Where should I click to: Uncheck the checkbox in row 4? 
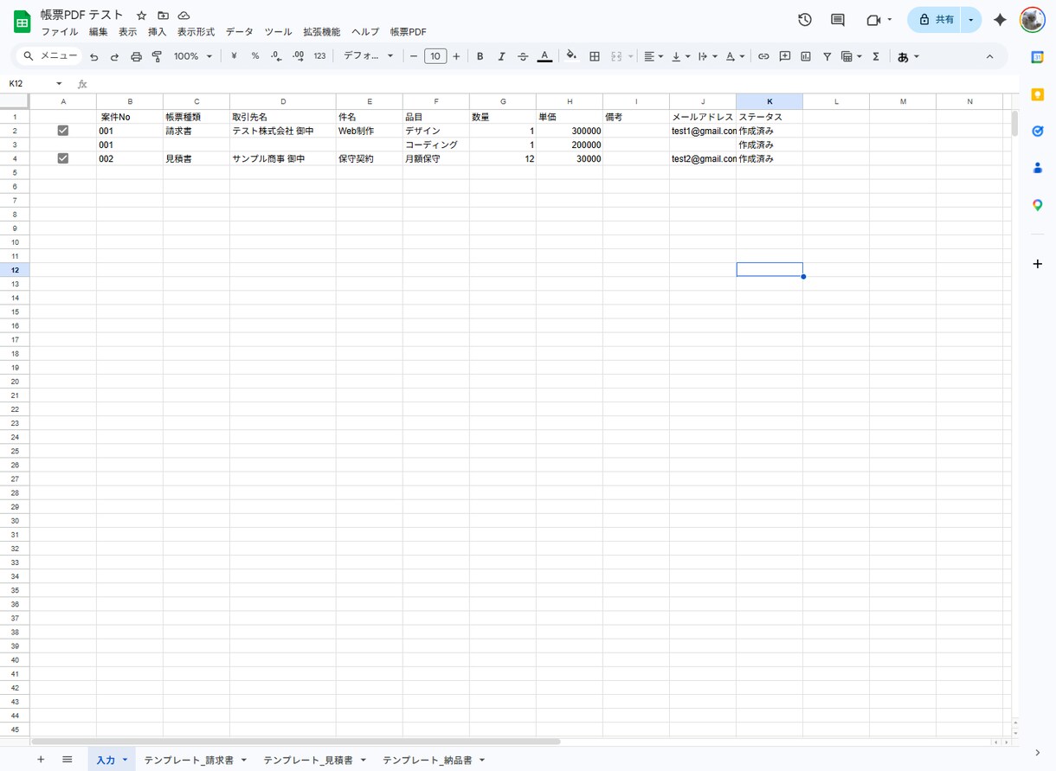[63, 158]
